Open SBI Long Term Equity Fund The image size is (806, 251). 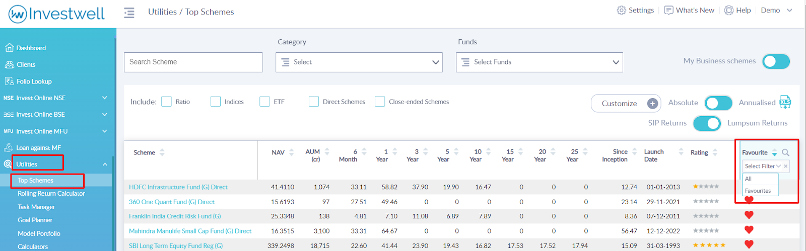coord(176,245)
